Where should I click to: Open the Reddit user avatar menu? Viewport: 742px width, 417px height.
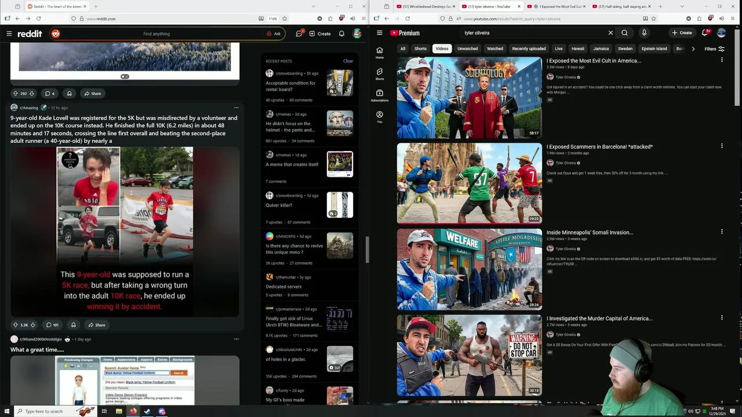(x=357, y=34)
